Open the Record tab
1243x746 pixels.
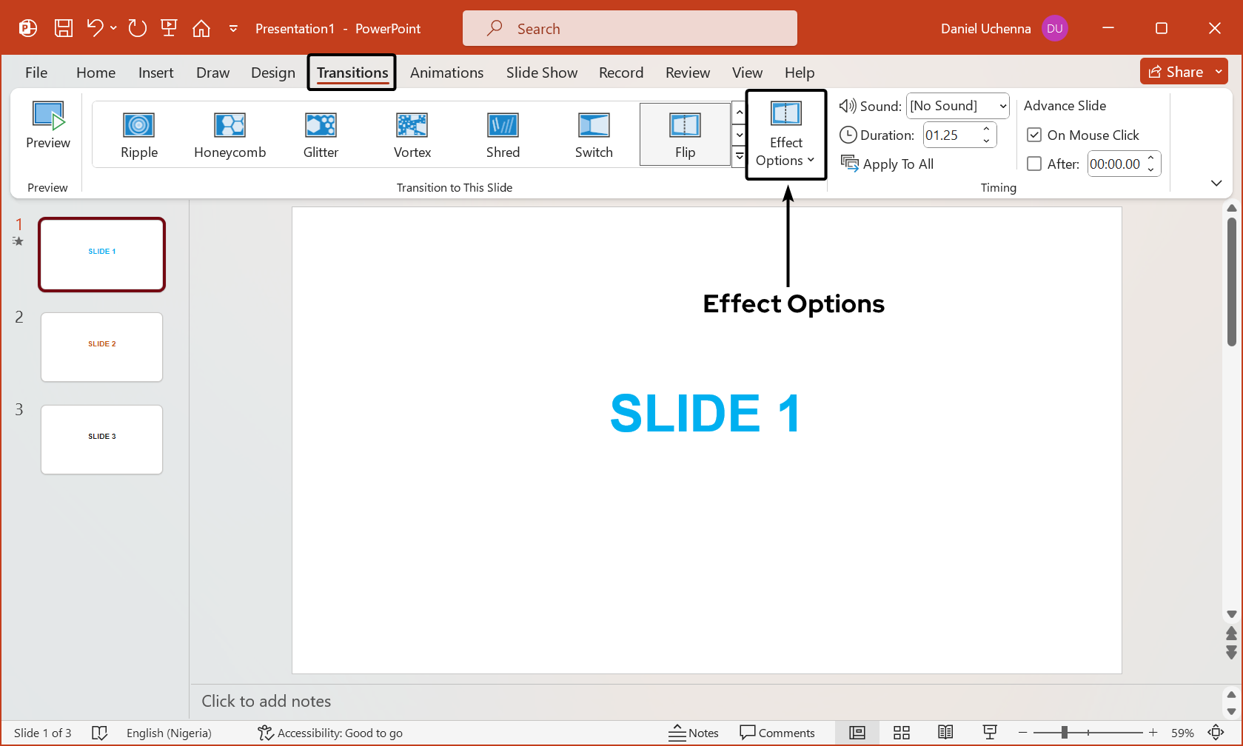click(x=620, y=73)
